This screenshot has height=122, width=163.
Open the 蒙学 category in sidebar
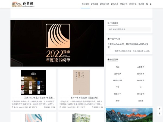(x=118, y=101)
